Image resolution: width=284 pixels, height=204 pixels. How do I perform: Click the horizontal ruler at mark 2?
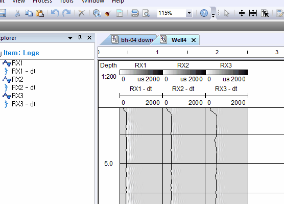217,52
